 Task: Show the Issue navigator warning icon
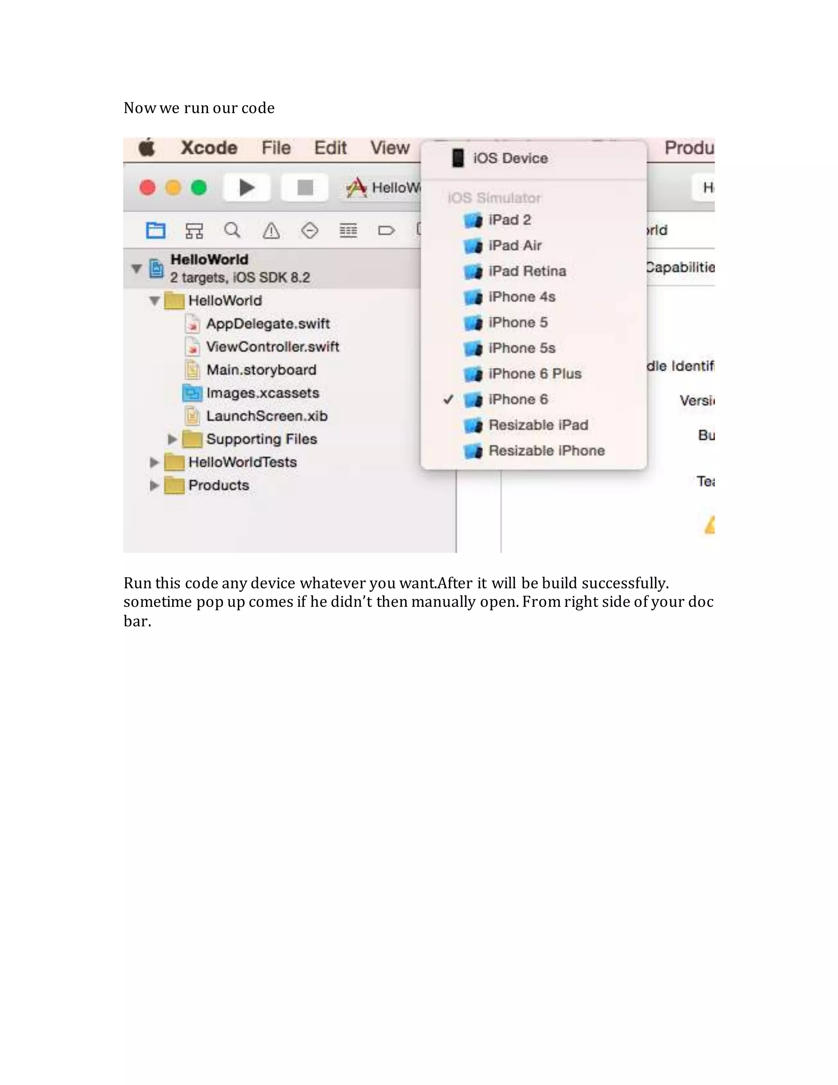(x=271, y=231)
